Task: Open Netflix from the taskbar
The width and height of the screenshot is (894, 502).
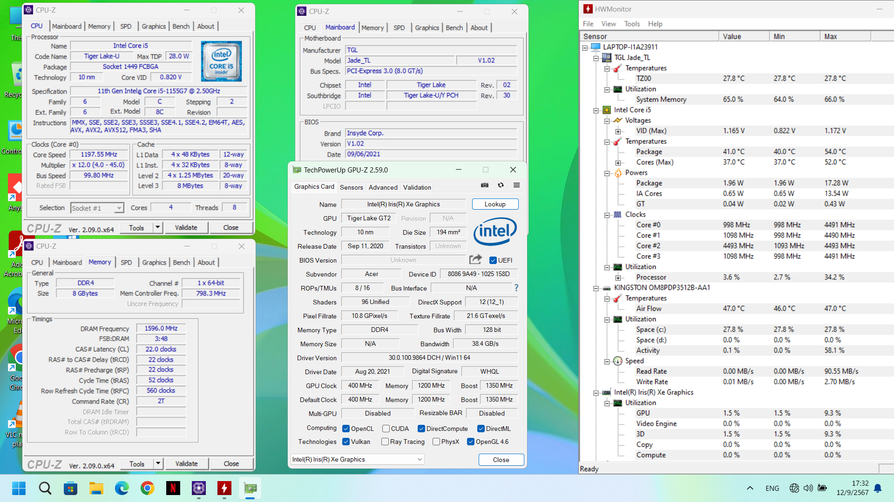Action: tap(173, 488)
